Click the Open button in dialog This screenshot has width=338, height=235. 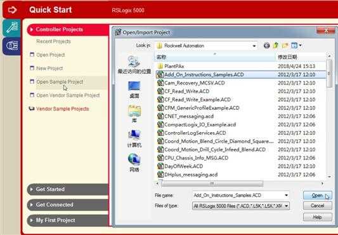[318, 196]
